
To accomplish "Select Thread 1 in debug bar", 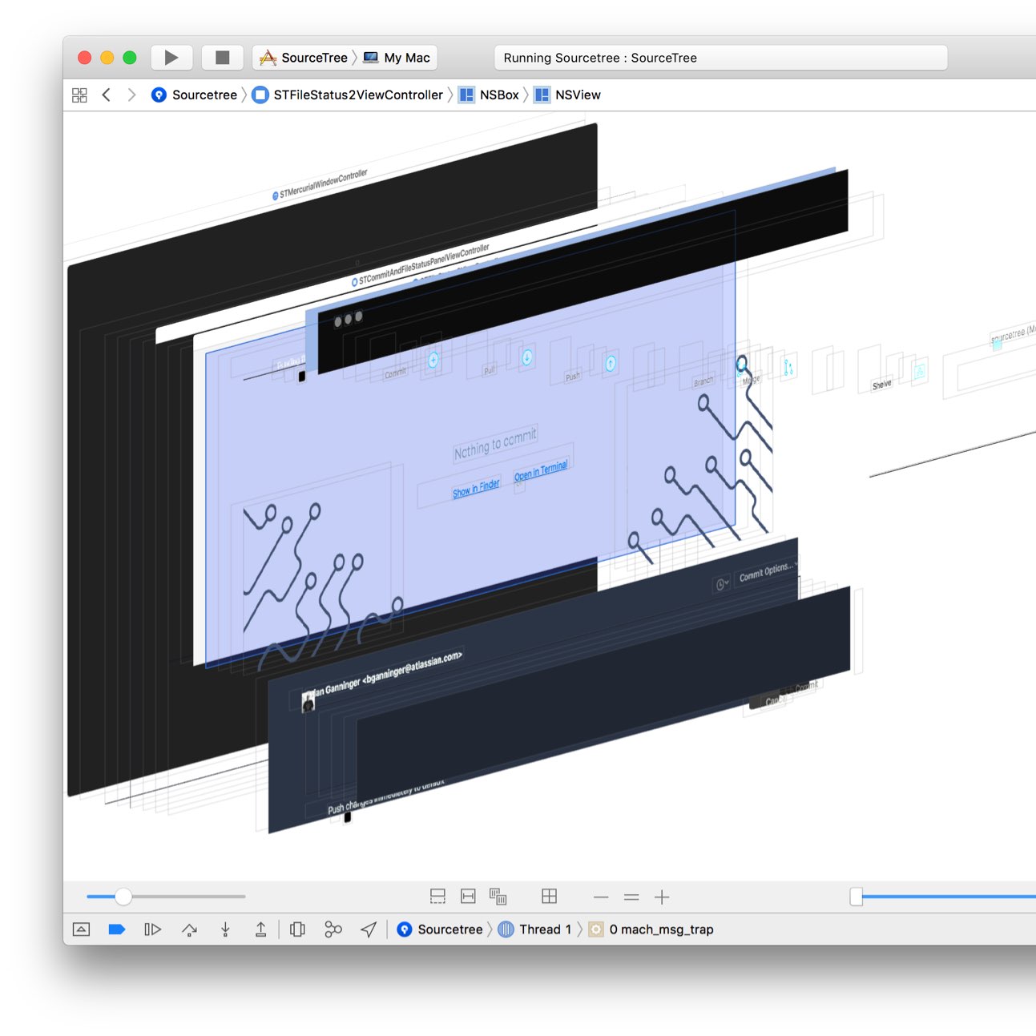I will click(535, 929).
